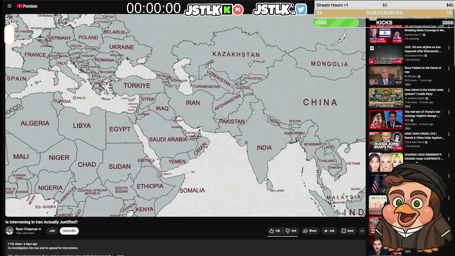Open options menu for Trump's Iran strategy video
This screenshot has height=256, width=455.
[449, 112]
